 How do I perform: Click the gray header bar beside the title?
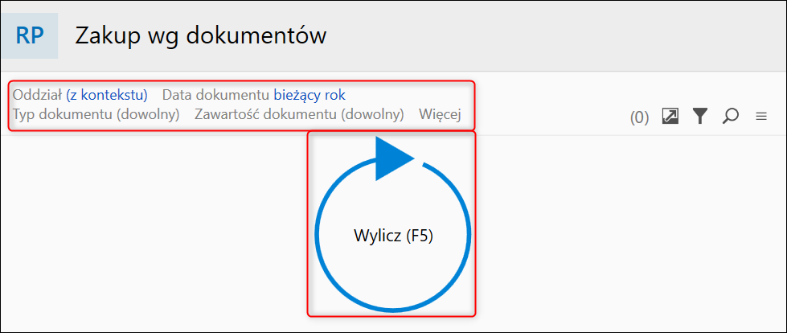click(x=563, y=36)
